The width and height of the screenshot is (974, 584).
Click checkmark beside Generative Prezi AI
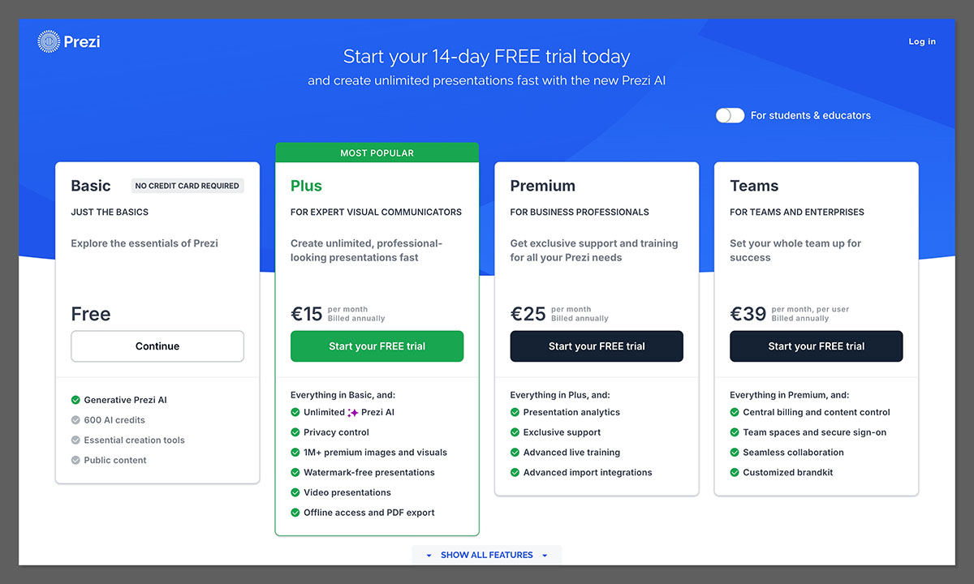pyautogui.click(x=76, y=400)
